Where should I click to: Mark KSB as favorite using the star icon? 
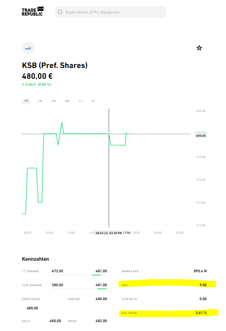[199, 48]
